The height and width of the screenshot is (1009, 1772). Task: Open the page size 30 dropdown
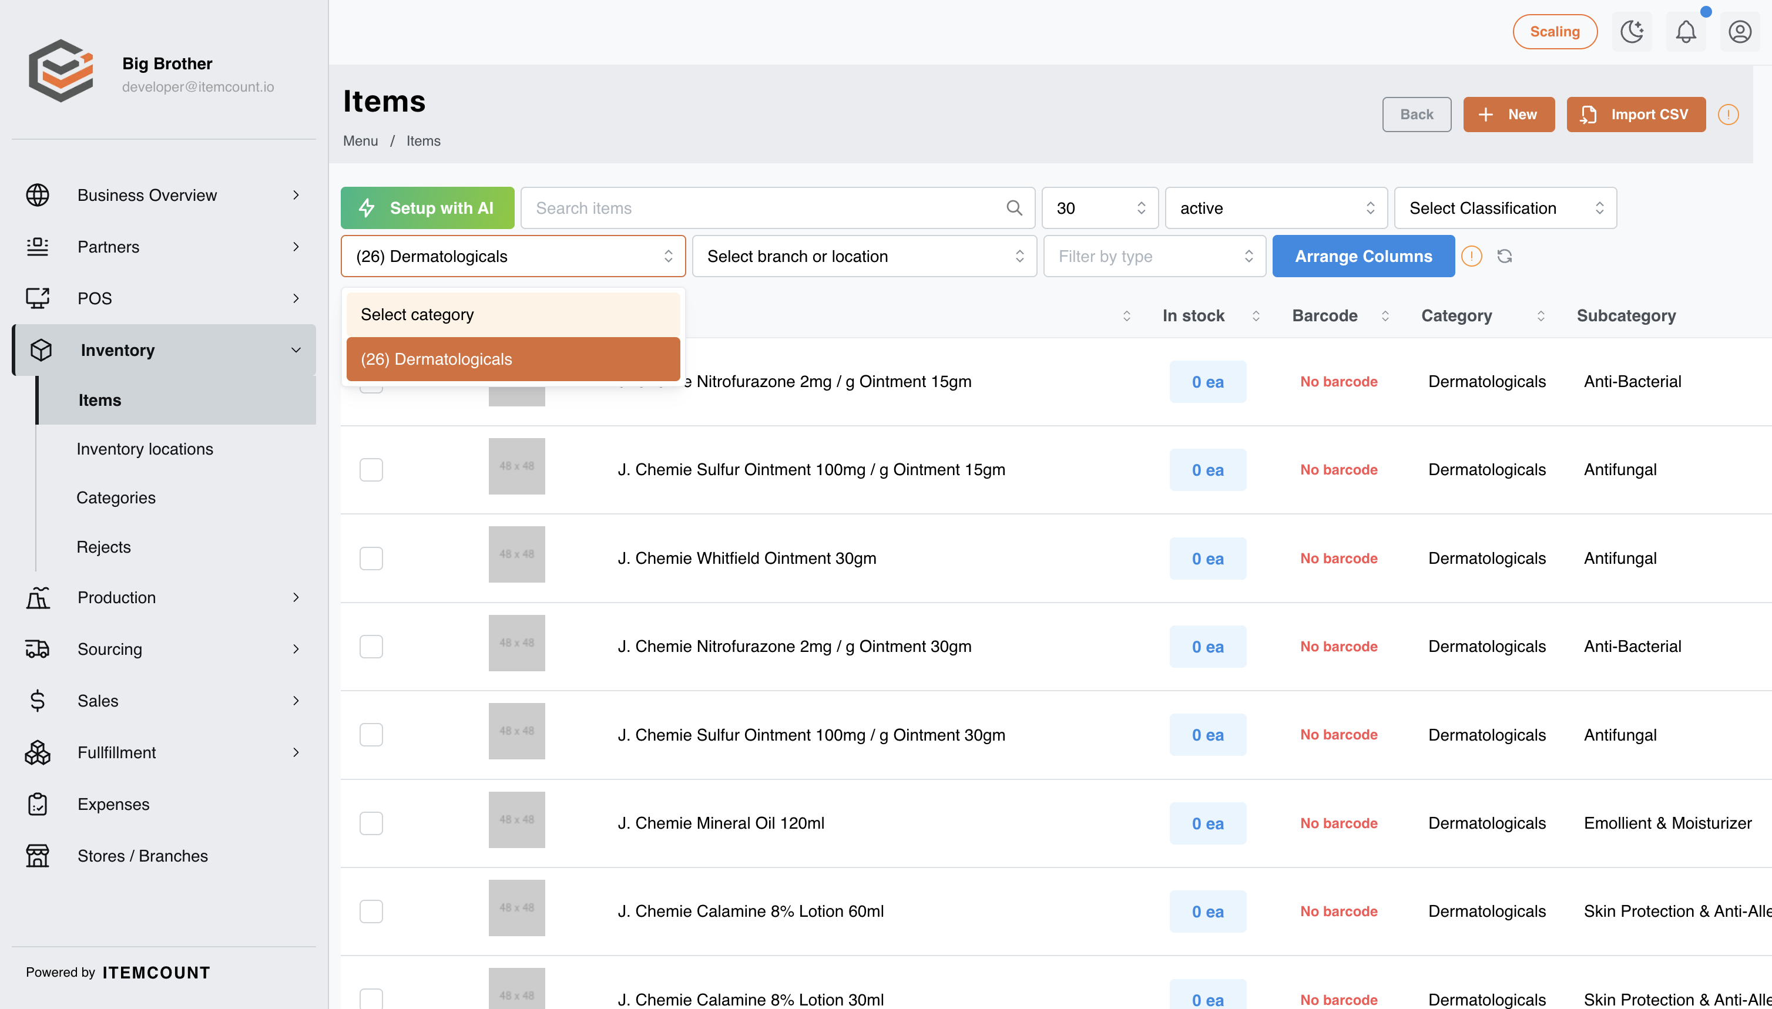point(1099,208)
